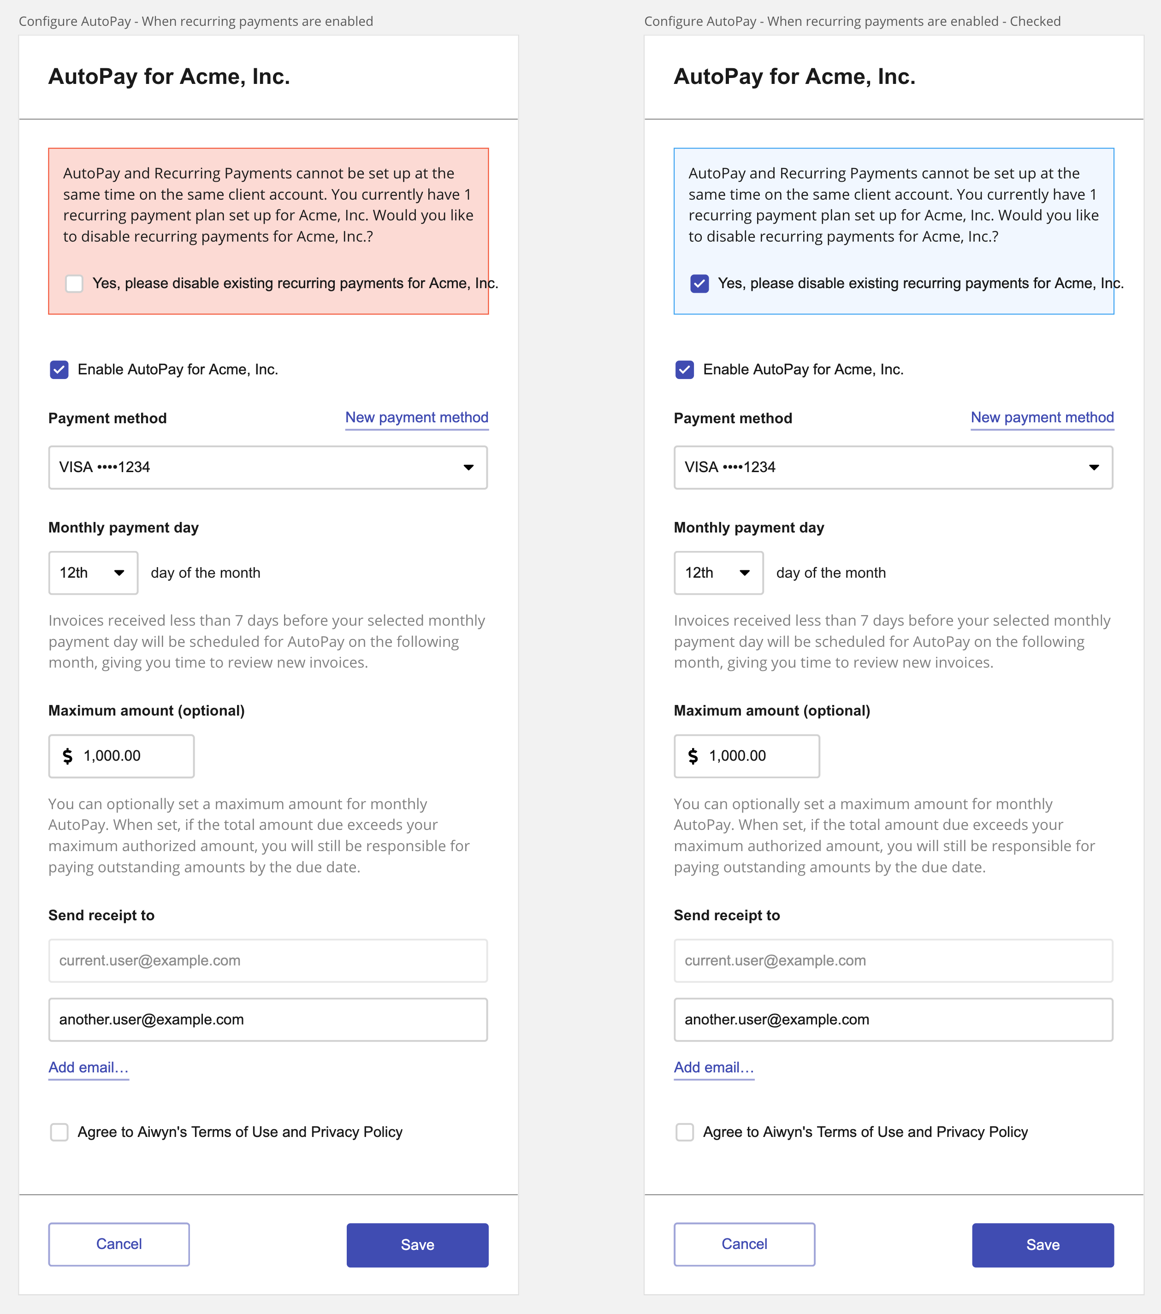The height and width of the screenshot is (1314, 1161).
Task: Toggle Enable AutoPay checkbox in left form
Action: coord(59,370)
